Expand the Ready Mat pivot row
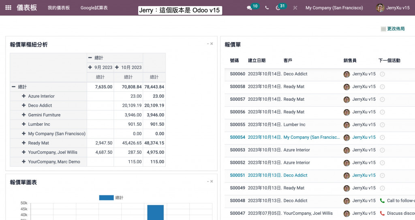The image size is (415, 220). coord(24,143)
